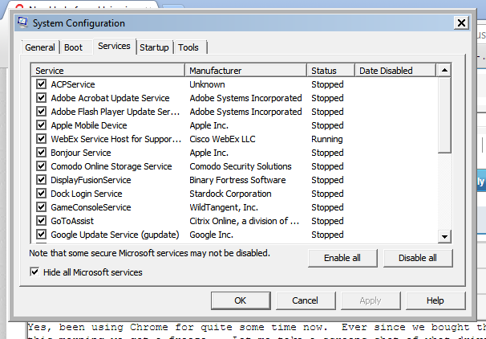The width and height of the screenshot is (486, 339).
Task: Click the services list scroll down arrow
Action: pos(444,236)
